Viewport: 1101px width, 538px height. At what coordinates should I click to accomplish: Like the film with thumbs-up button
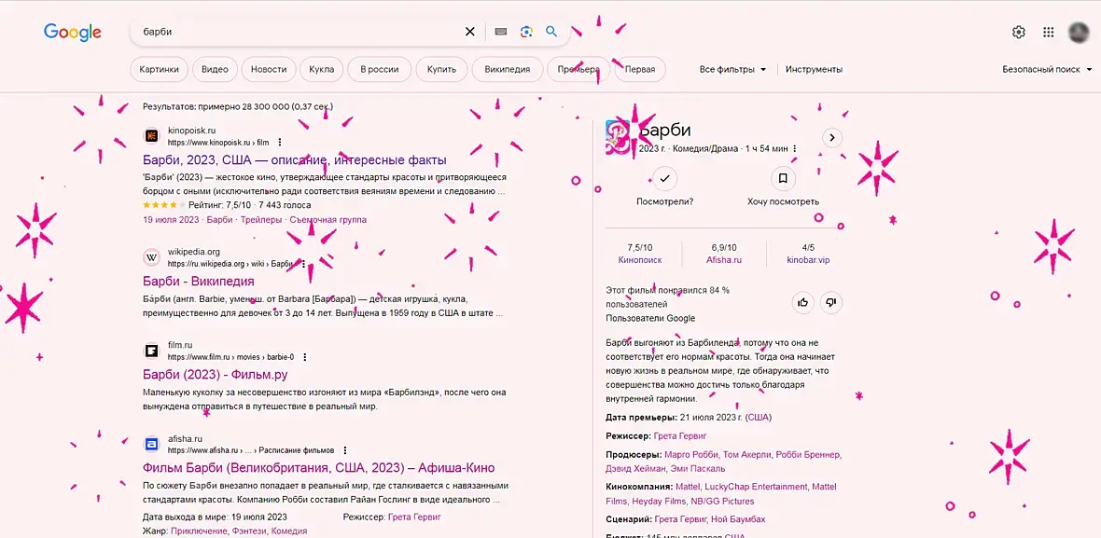[802, 302]
